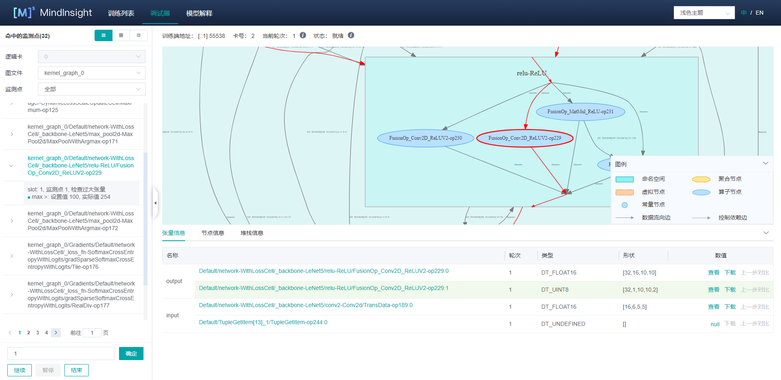Collapse the expanded op229 watchpoint item

click(11, 166)
